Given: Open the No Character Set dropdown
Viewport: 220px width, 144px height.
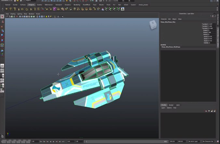Looking at the screenshot, I should pos(208,141).
